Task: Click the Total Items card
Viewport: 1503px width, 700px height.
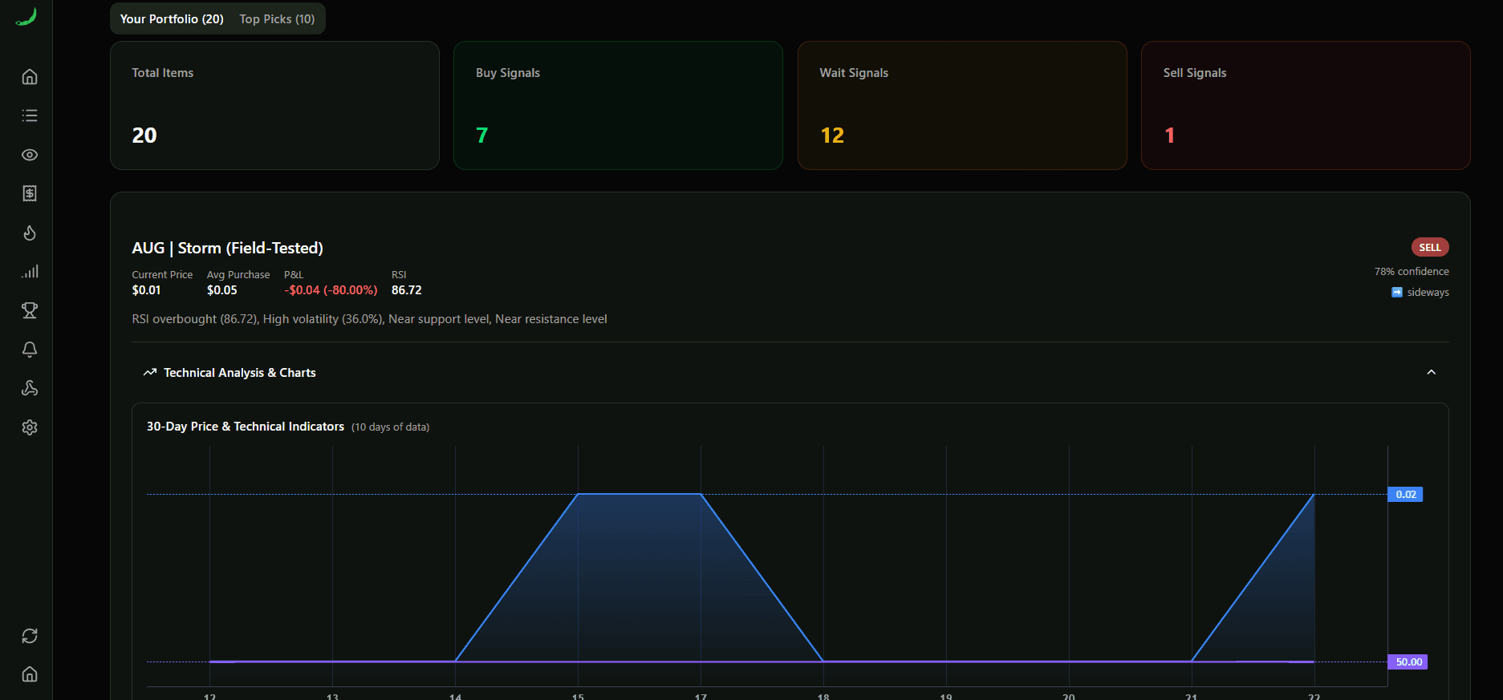Action: (x=274, y=105)
